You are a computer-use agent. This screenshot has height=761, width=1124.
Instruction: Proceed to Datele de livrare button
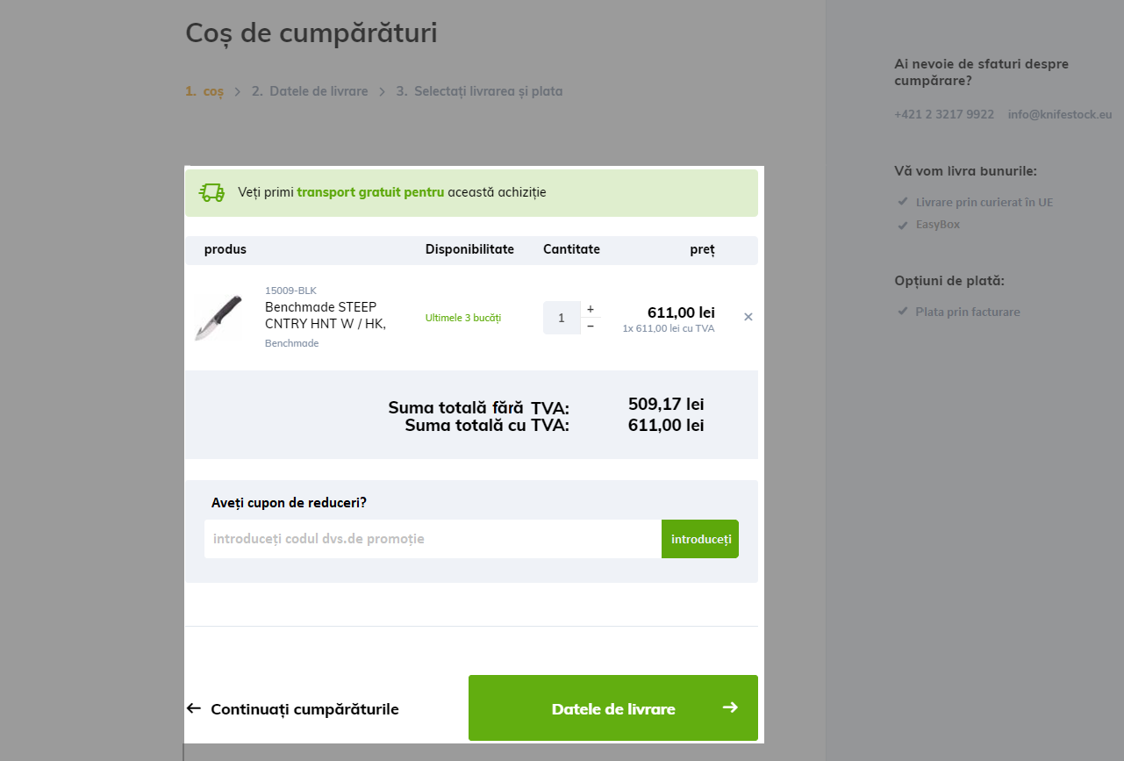[x=613, y=707]
